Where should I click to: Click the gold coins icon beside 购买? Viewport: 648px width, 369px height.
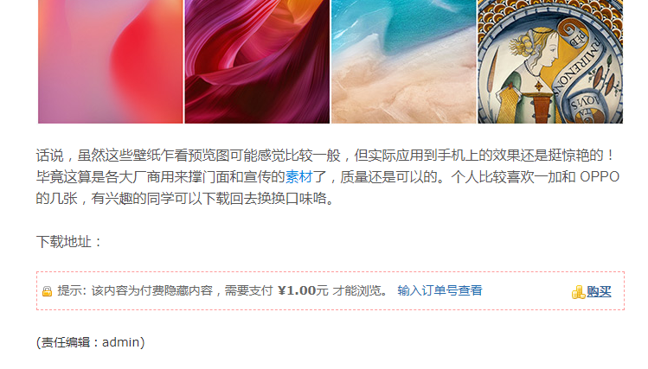[x=578, y=292]
